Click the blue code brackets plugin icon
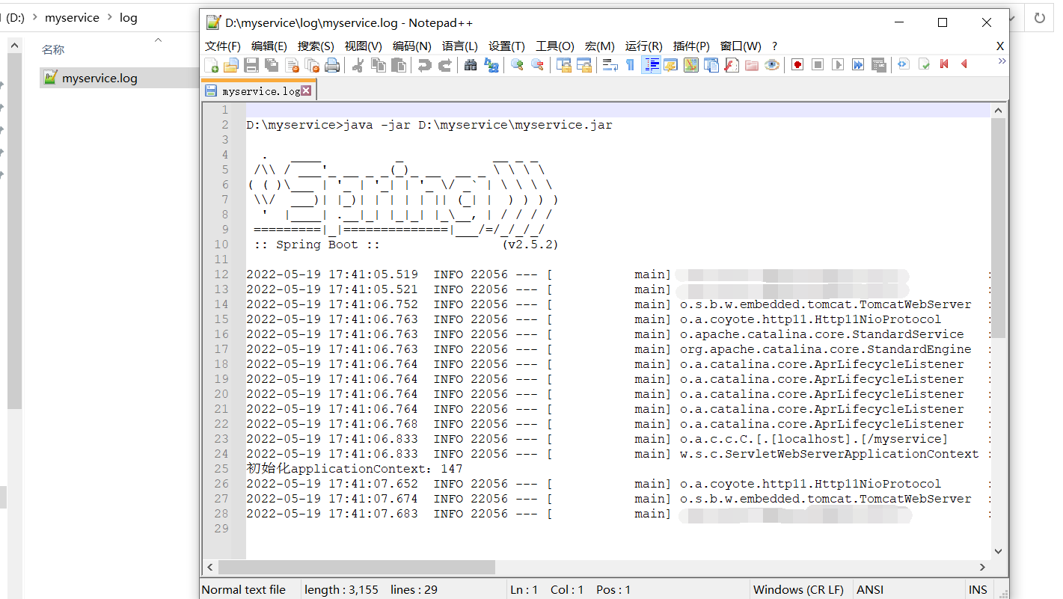 tap(904, 64)
